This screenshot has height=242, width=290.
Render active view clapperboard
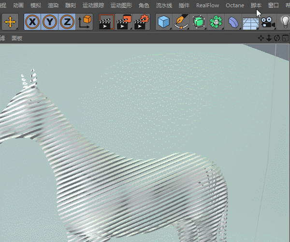point(107,22)
